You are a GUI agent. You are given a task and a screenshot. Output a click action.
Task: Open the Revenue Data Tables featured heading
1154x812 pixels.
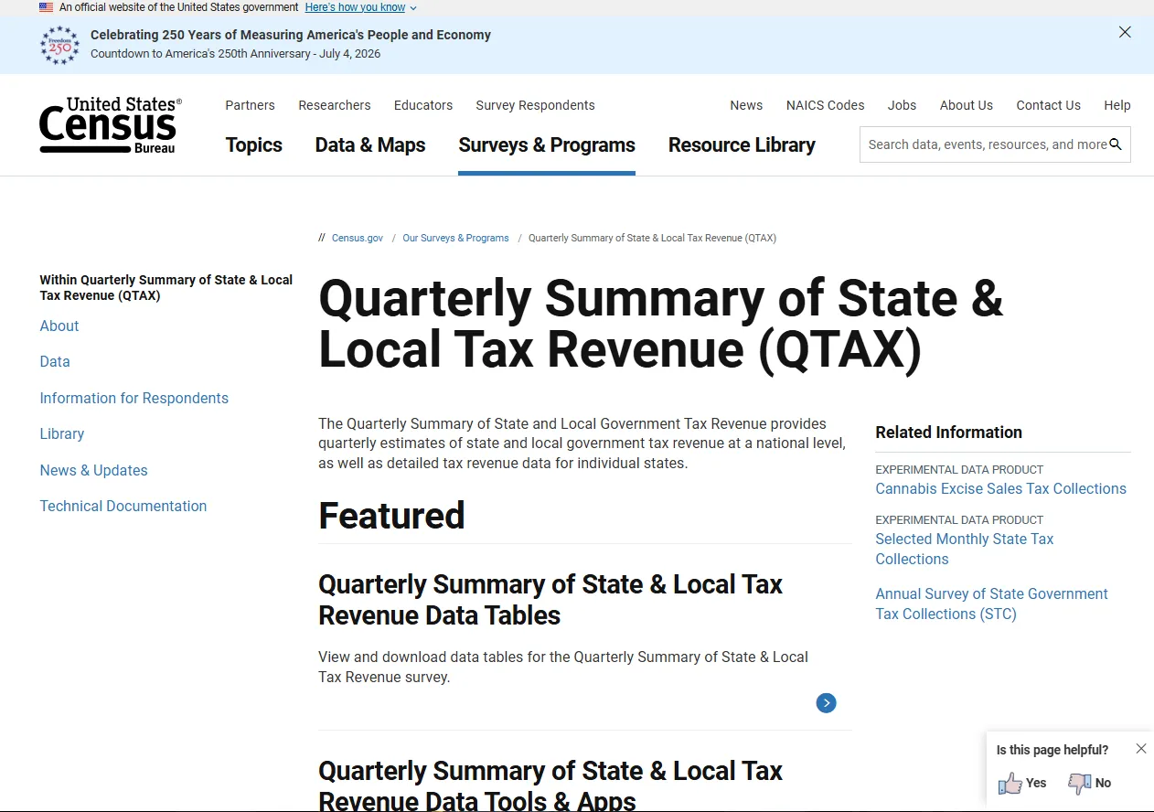tap(550, 600)
